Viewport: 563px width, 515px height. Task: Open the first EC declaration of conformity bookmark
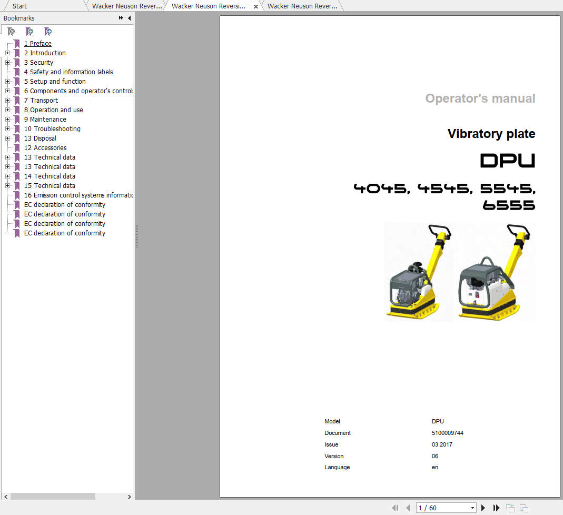65,204
